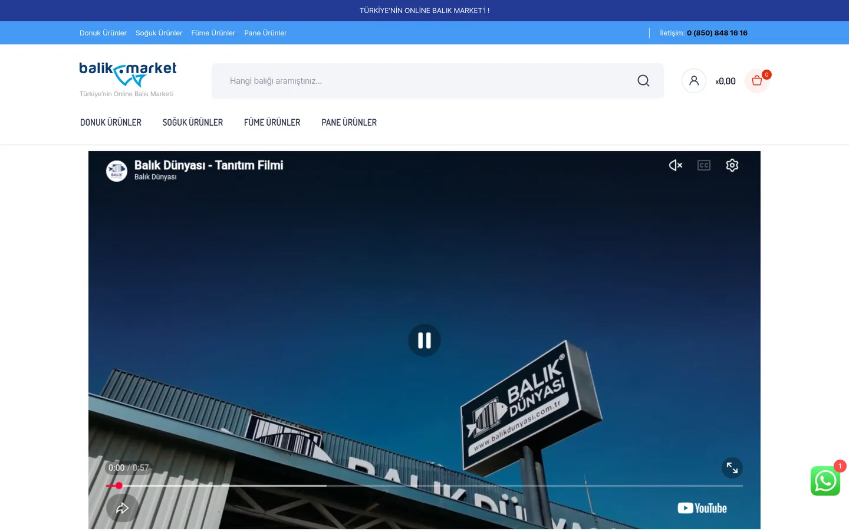The image size is (849, 531).
Task: Open the YouTube logo link
Action: point(702,508)
